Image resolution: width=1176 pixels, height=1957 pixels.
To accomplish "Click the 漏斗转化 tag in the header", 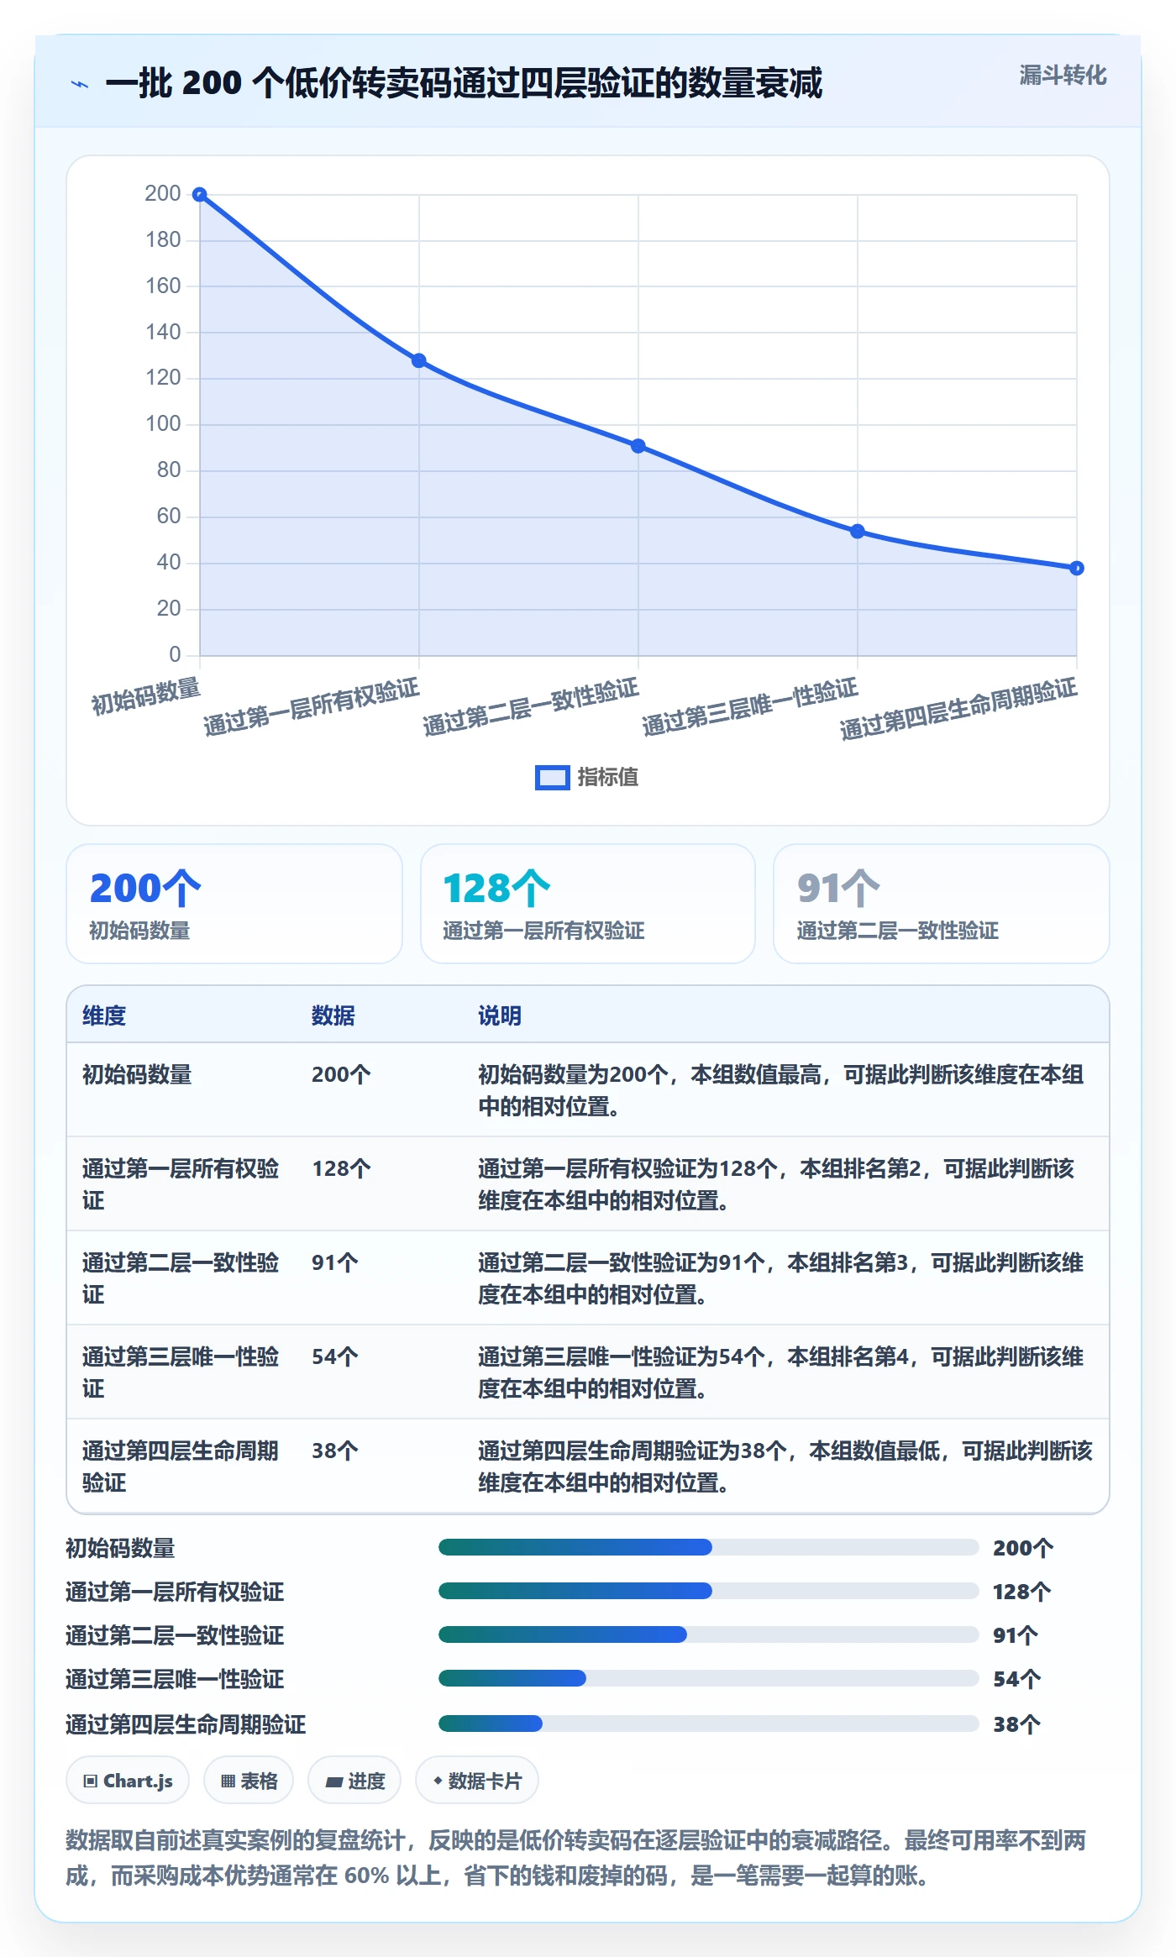I will (1063, 76).
